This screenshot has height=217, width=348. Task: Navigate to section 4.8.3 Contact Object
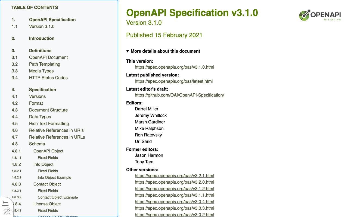point(36,184)
